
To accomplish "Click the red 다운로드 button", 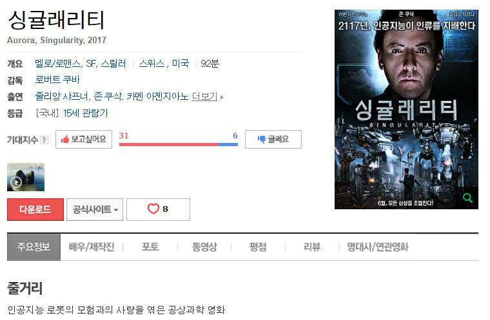I will 35,209.
